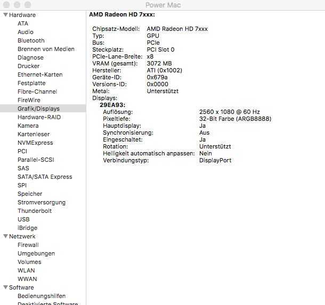This screenshot has width=325, height=305.
Task: Click the Power Mac window title
Action: 163,5
